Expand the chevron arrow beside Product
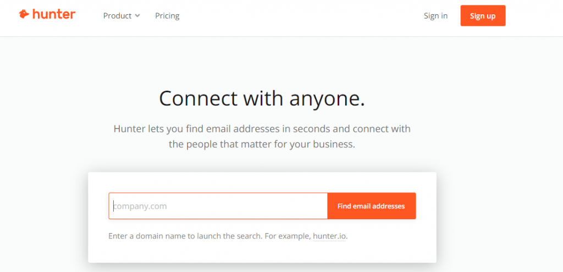The image size is (563, 272). tap(137, 16)
